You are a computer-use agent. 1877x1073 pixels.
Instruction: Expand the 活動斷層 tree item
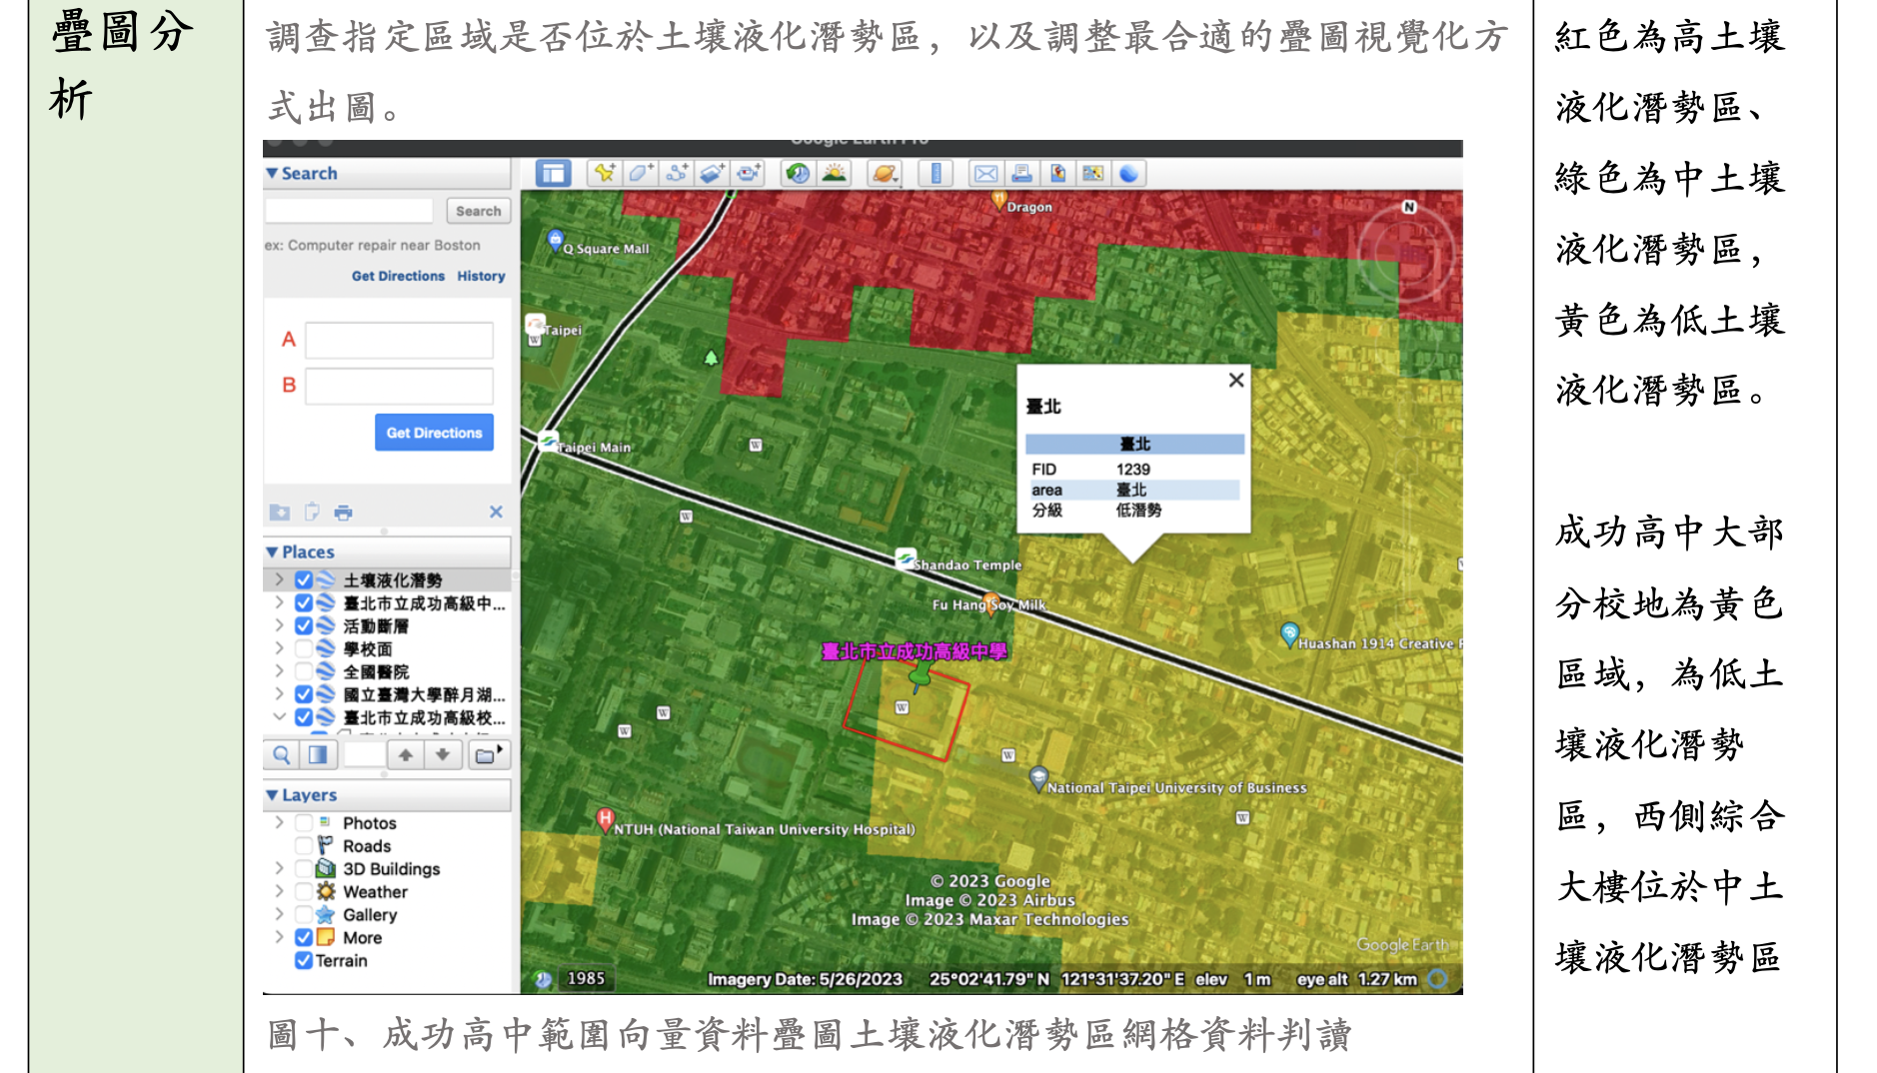[279, 626]
